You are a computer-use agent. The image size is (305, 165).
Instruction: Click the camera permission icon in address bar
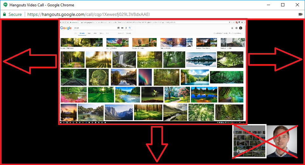click(x=301, y=14)
